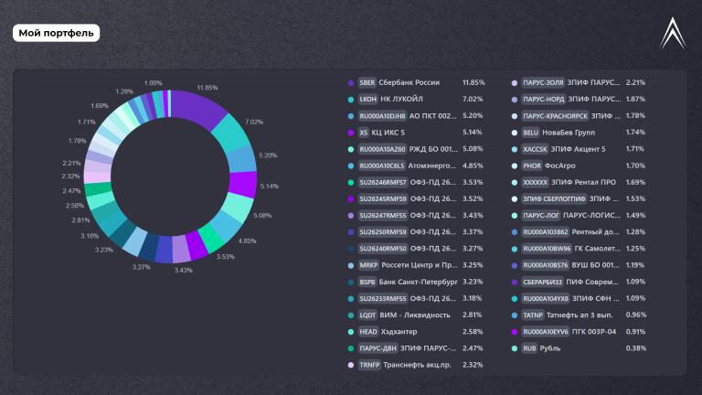This screenshot has height=395, width=702.
Task: Click 'Транснефть акц.пр.' in the legend
Action: [417, 365]
